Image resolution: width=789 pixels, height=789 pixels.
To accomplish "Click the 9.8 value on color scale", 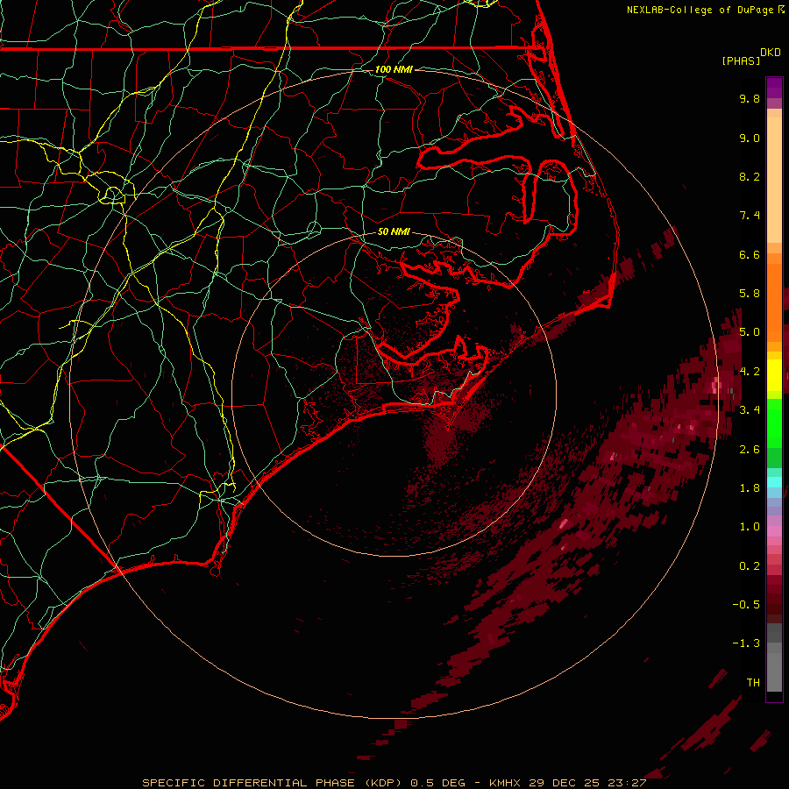I will [x=750, y=98].
